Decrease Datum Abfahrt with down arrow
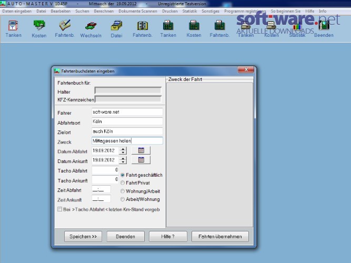Screen dimensions: 351x263 [x=123, y=153]
